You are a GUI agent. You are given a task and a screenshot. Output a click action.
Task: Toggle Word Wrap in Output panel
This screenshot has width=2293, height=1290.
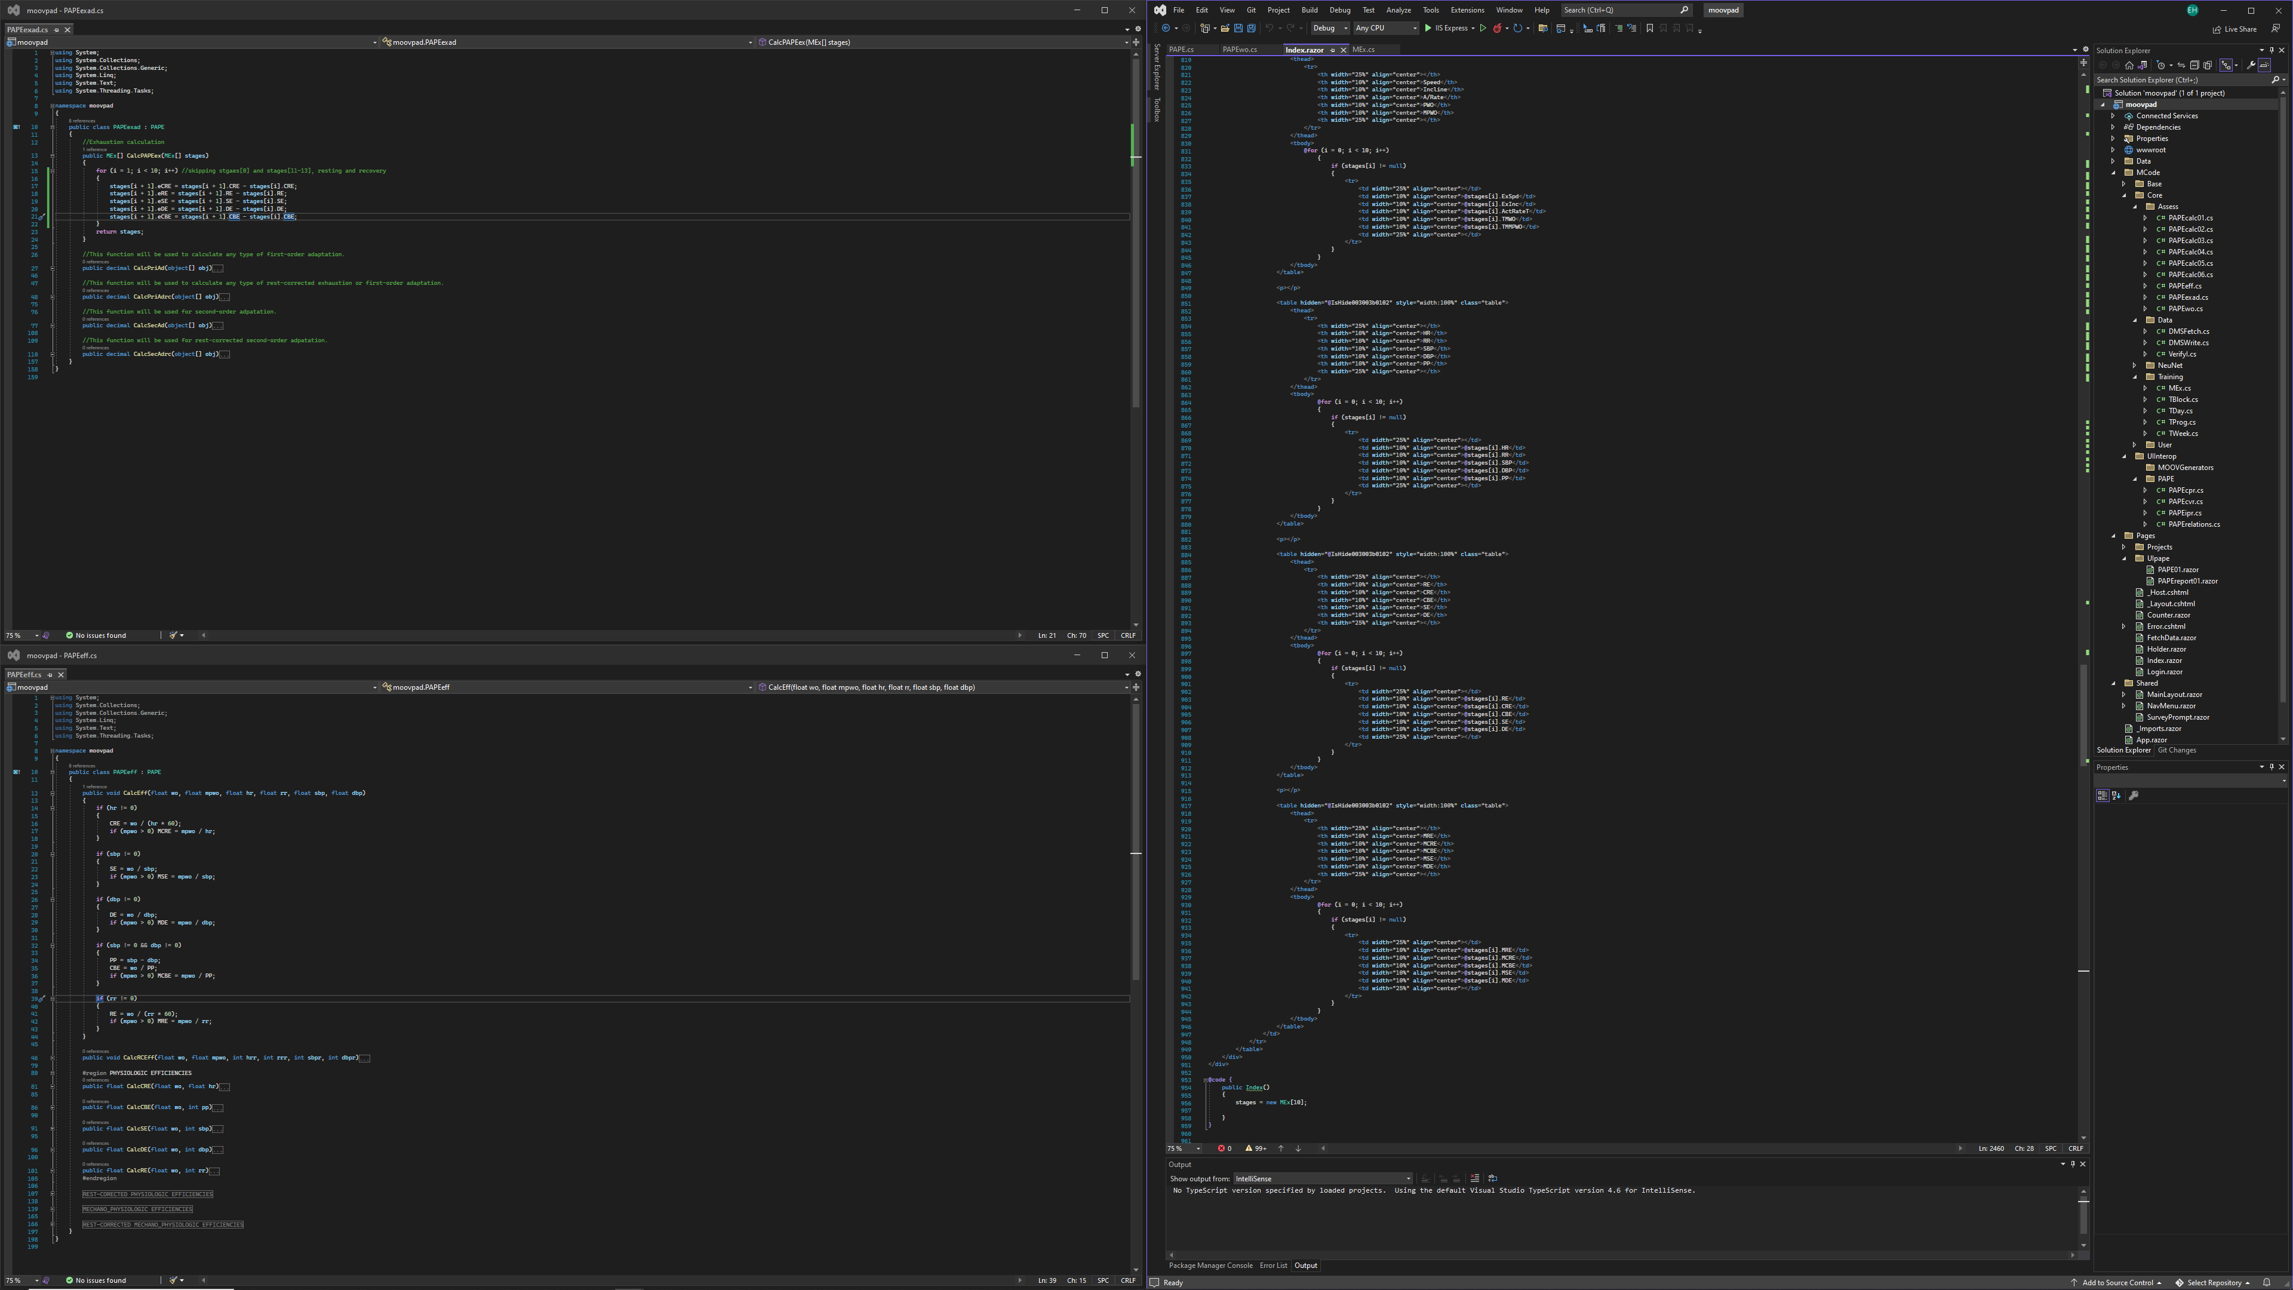coord(1493,1179)
